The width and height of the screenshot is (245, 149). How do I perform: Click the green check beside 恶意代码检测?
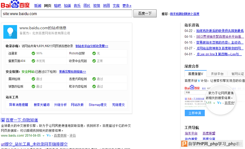pos(94,79)
